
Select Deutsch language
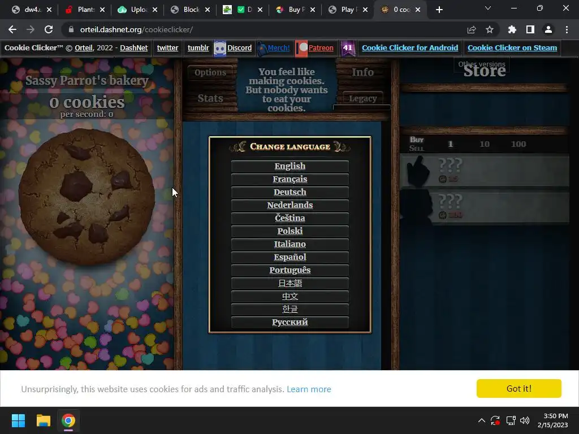pyautogui.click(x=290, y=192)
